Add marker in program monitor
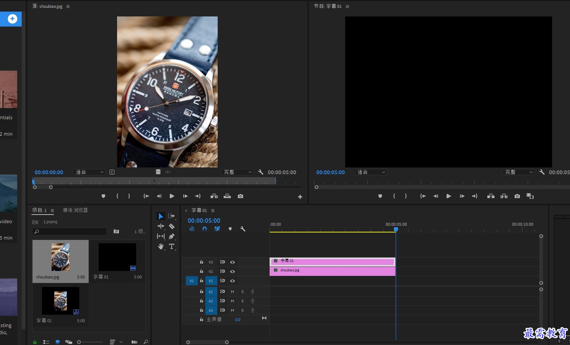 tap(380, 196)
